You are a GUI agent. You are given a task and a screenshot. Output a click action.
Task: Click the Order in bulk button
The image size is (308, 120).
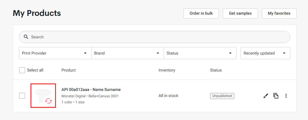tap(201, 13)
